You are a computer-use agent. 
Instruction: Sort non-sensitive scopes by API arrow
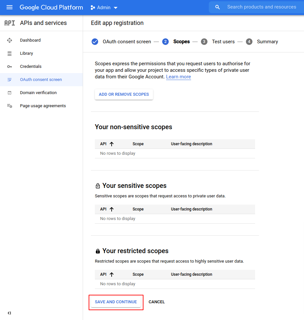pos(112,144)
